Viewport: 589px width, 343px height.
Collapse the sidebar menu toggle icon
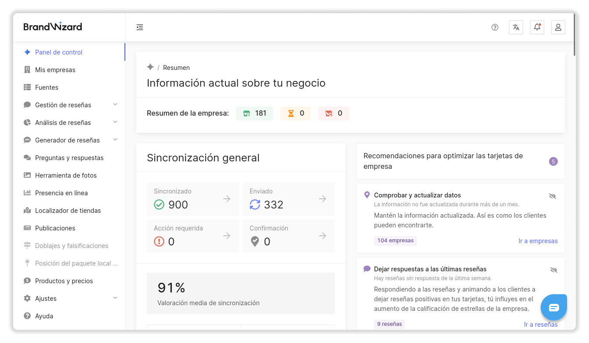coord(140,27)
